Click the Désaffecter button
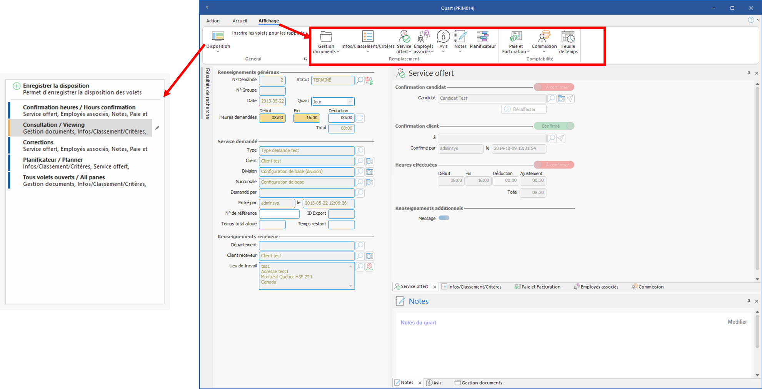The height and width of the screenshot is (389, 762). coord(524,109)
